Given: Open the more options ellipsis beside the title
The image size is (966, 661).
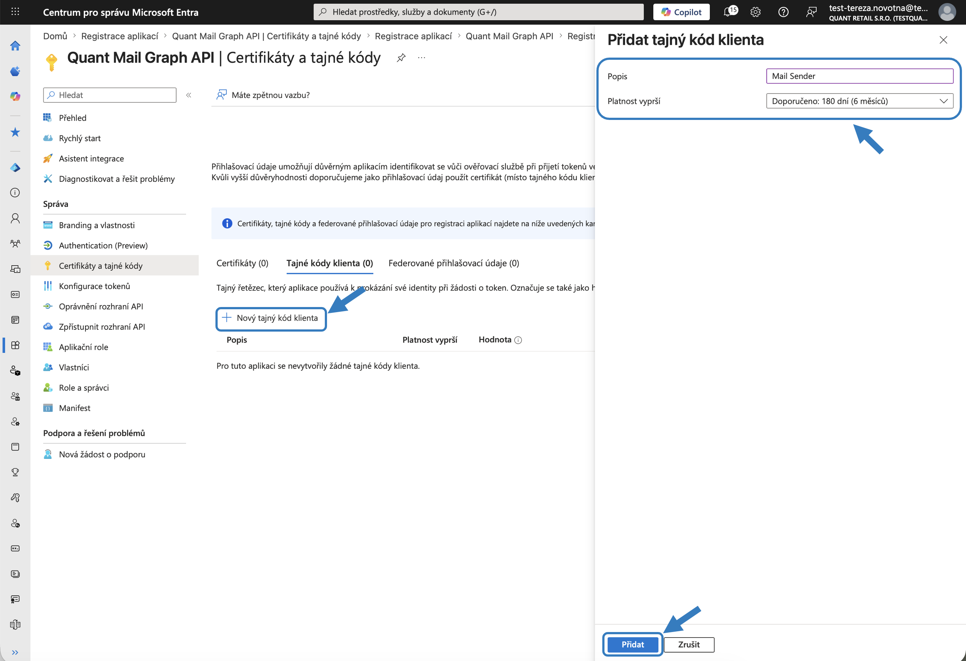Looking at the screenshot, I should pyautogui.click(x=421, y=58).
